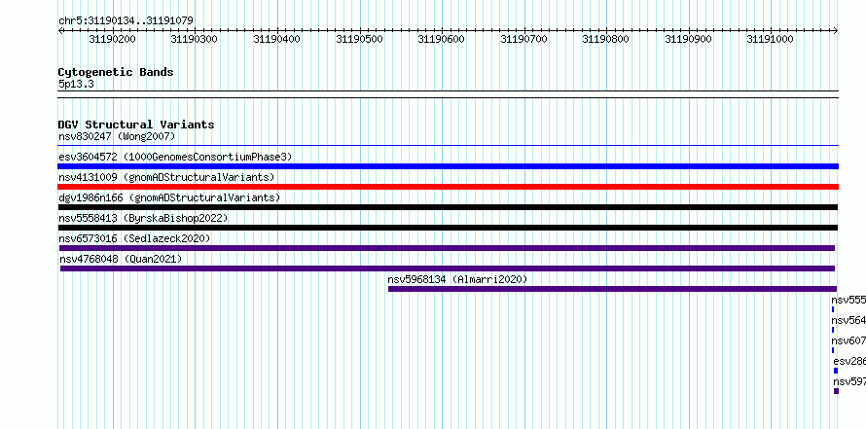Click the blue esv3604572 variant bar
The height and width of the screenshot is (429, 866).
pos(448,166)
